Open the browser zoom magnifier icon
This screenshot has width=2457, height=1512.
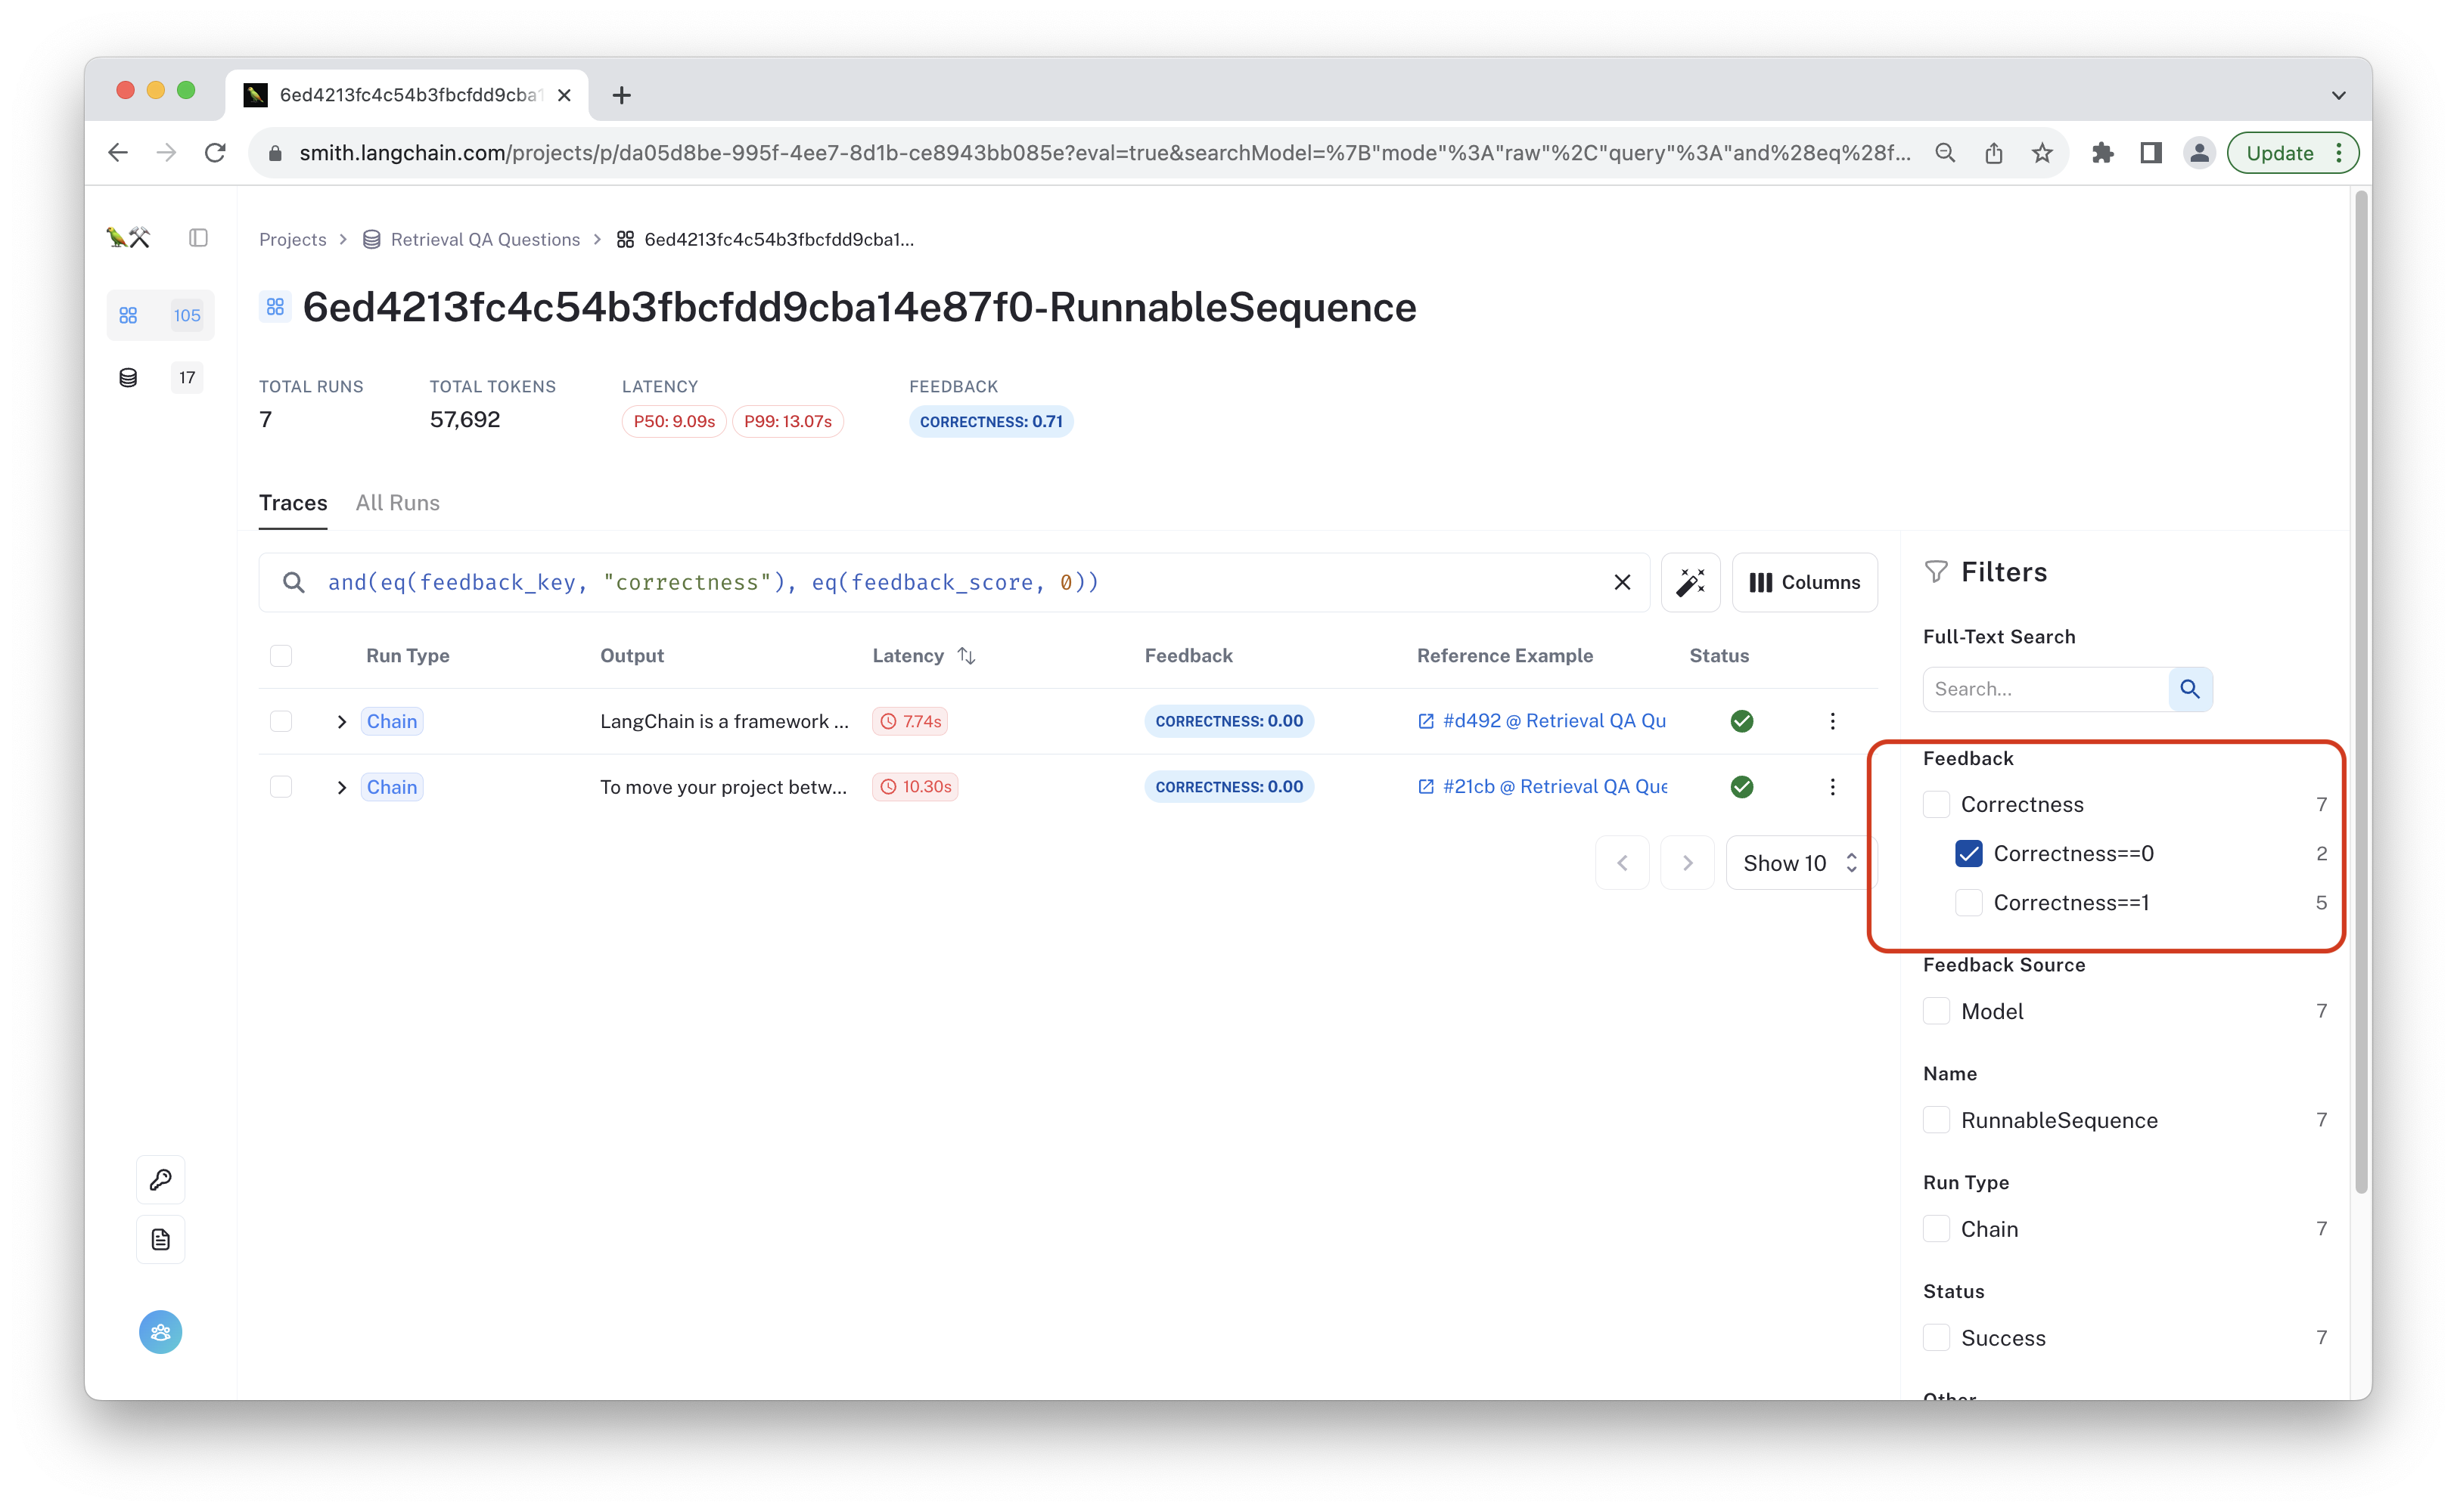click(1945, 153)
